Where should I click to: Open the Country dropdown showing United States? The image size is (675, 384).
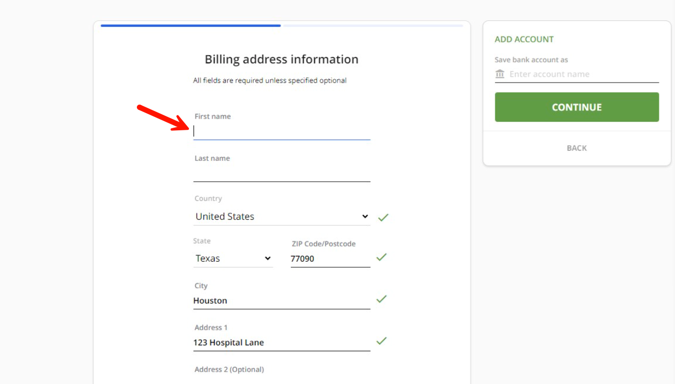[282, 217]
